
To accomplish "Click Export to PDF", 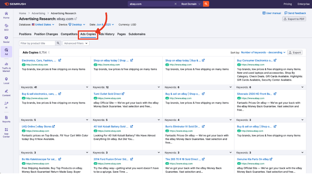I will [293, 19].
